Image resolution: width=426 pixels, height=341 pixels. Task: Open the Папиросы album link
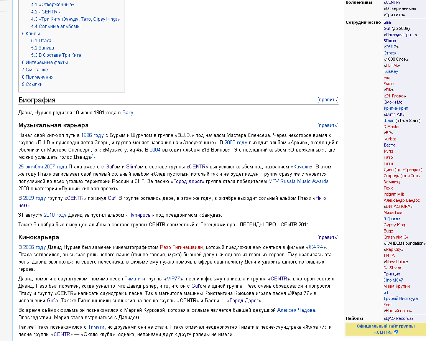tap(140, 215)
